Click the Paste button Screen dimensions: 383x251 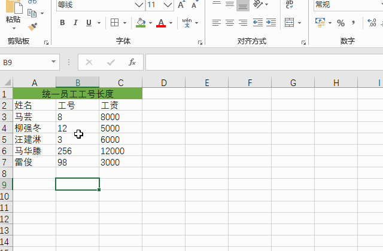click(x=13, y=13)
